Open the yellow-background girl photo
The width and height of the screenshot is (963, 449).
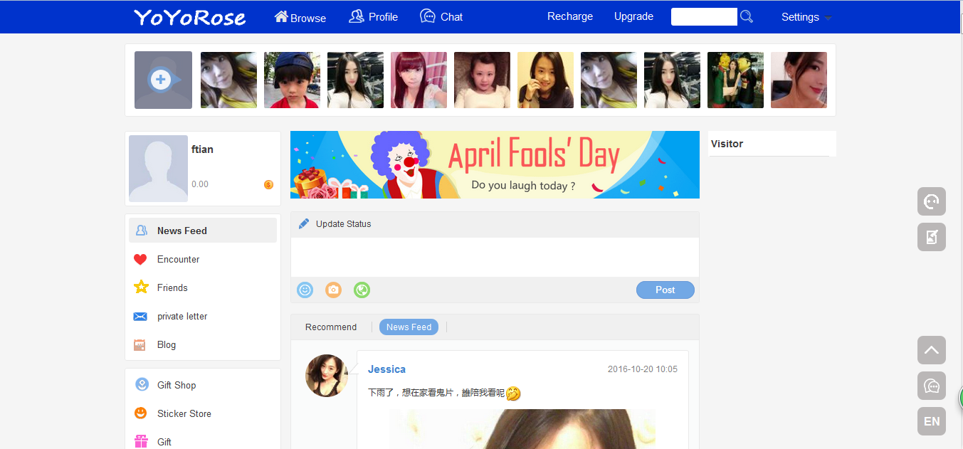545,80
